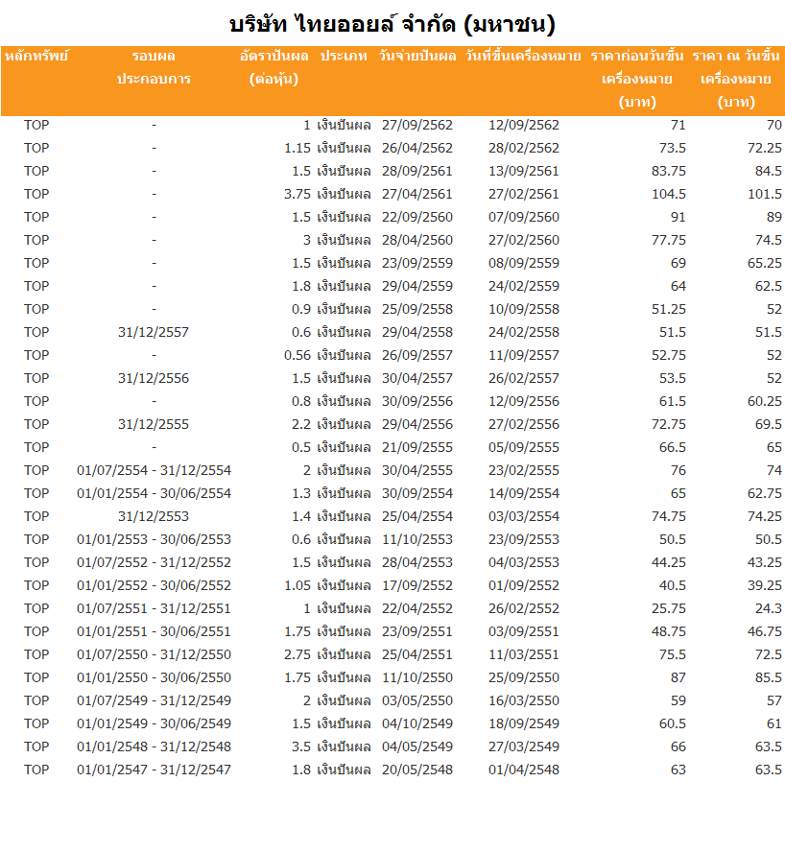Click the อัตราปันผล (ต่อหุ้น) column header
Viewport: 785px width, 853px height.
pos(274,67)
